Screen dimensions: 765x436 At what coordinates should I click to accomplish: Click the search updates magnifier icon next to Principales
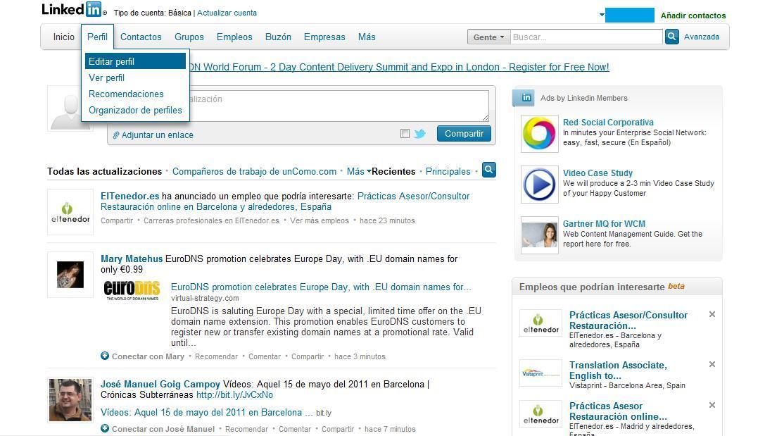pos(488,170)
